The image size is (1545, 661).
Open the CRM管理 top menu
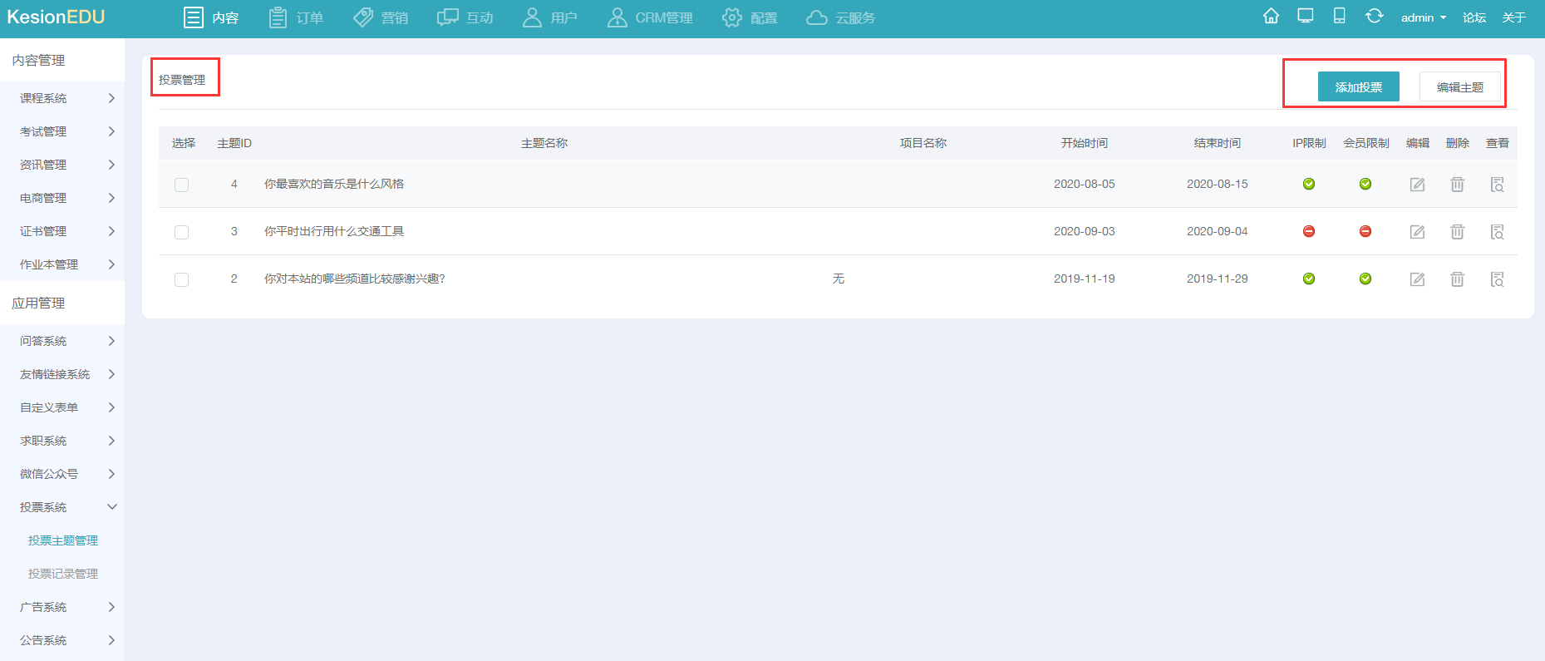[x=650, y=17]
